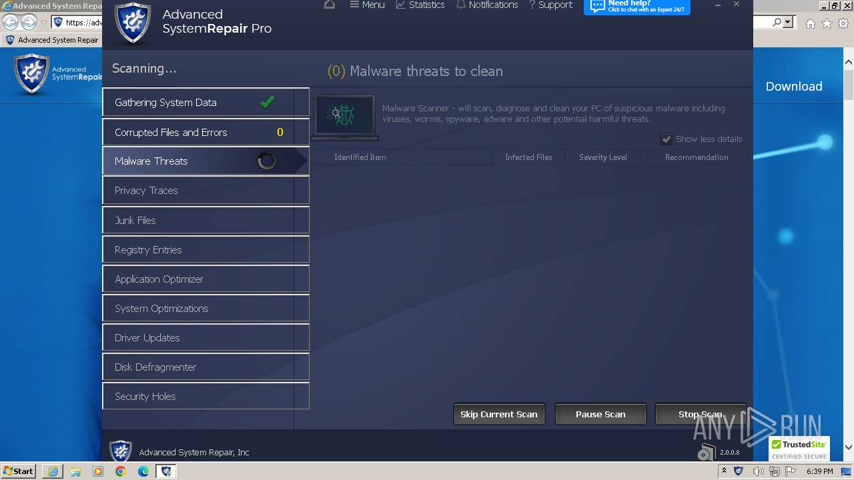Open the media player taskbar icon

click(98, 471)
